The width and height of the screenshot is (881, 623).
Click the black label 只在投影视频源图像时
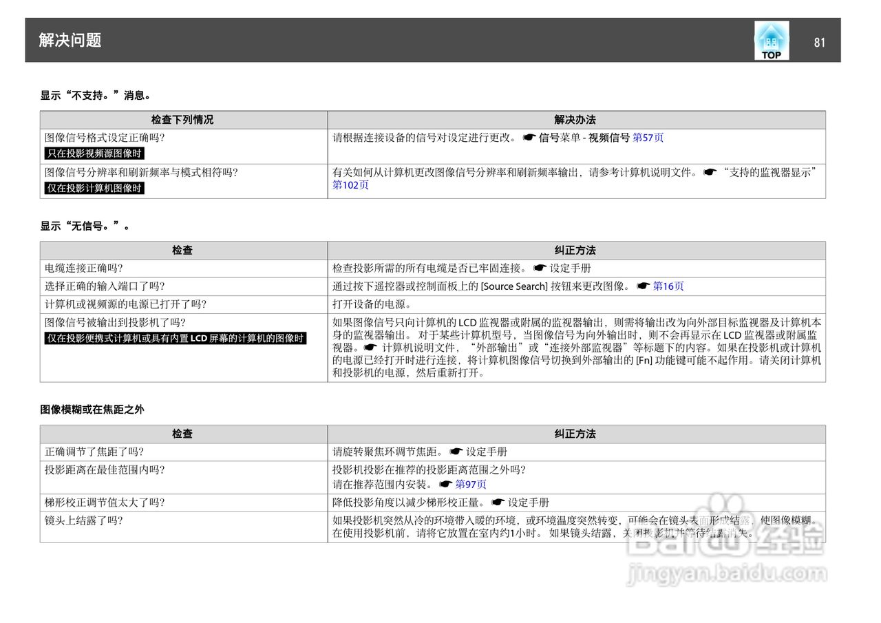tap(95, 154)
